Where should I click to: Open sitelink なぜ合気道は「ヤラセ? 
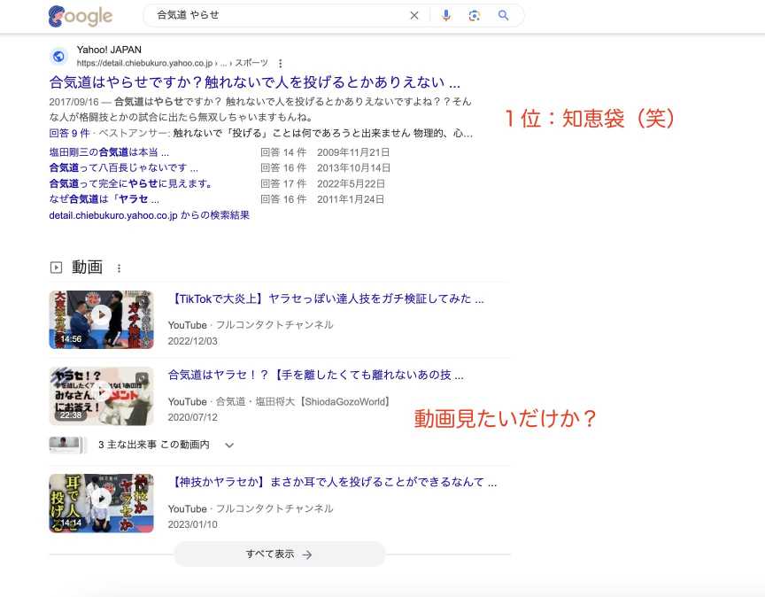coord(104,199)
